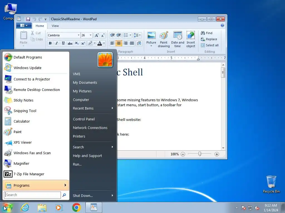This screenshot has height=213, width=285.
Task: Toggle Strikethrough formatting
Action: (70, 43)
